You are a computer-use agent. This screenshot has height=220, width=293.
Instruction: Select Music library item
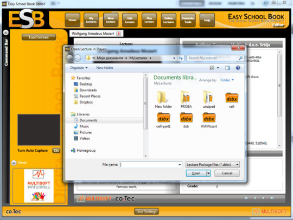[81, 126]
